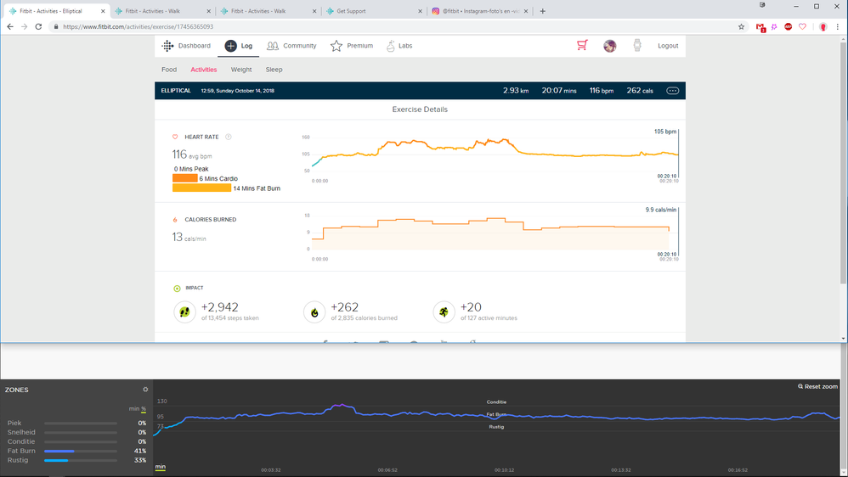Open the Activities log section
The image size is (848, 477).
[203, 70]
